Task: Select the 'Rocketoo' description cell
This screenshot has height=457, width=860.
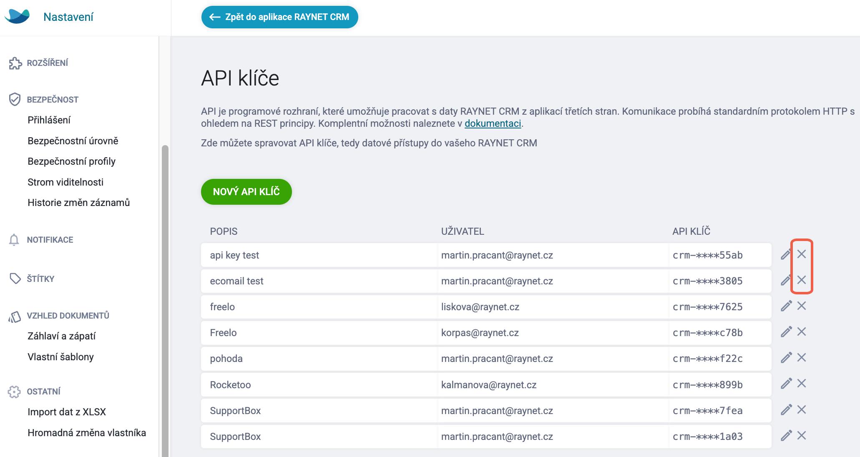Action: [319, 384]
